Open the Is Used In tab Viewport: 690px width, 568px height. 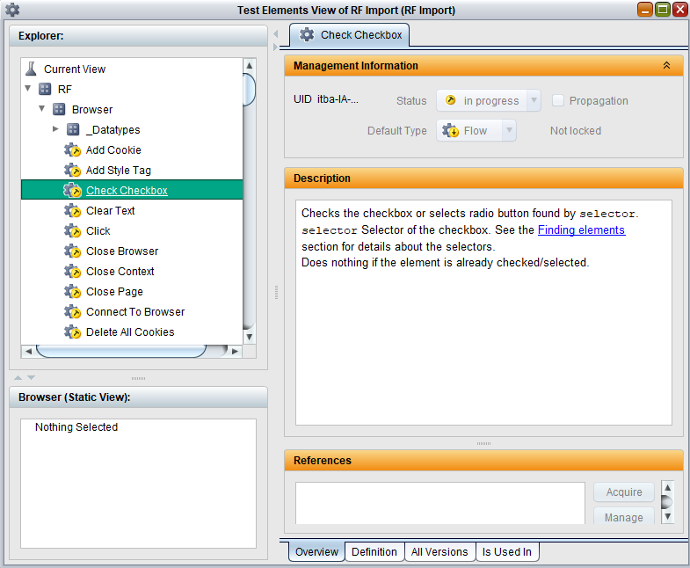[x=507, y=551]
